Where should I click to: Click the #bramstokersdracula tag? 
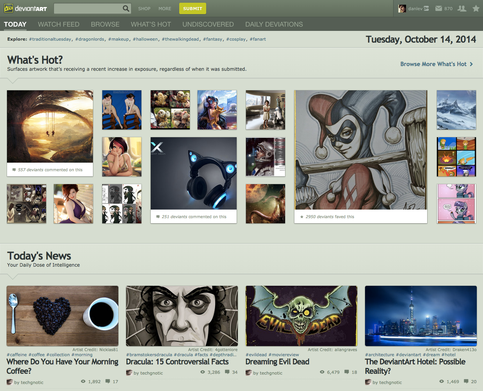pyautogui.click(x=149, y=355)
